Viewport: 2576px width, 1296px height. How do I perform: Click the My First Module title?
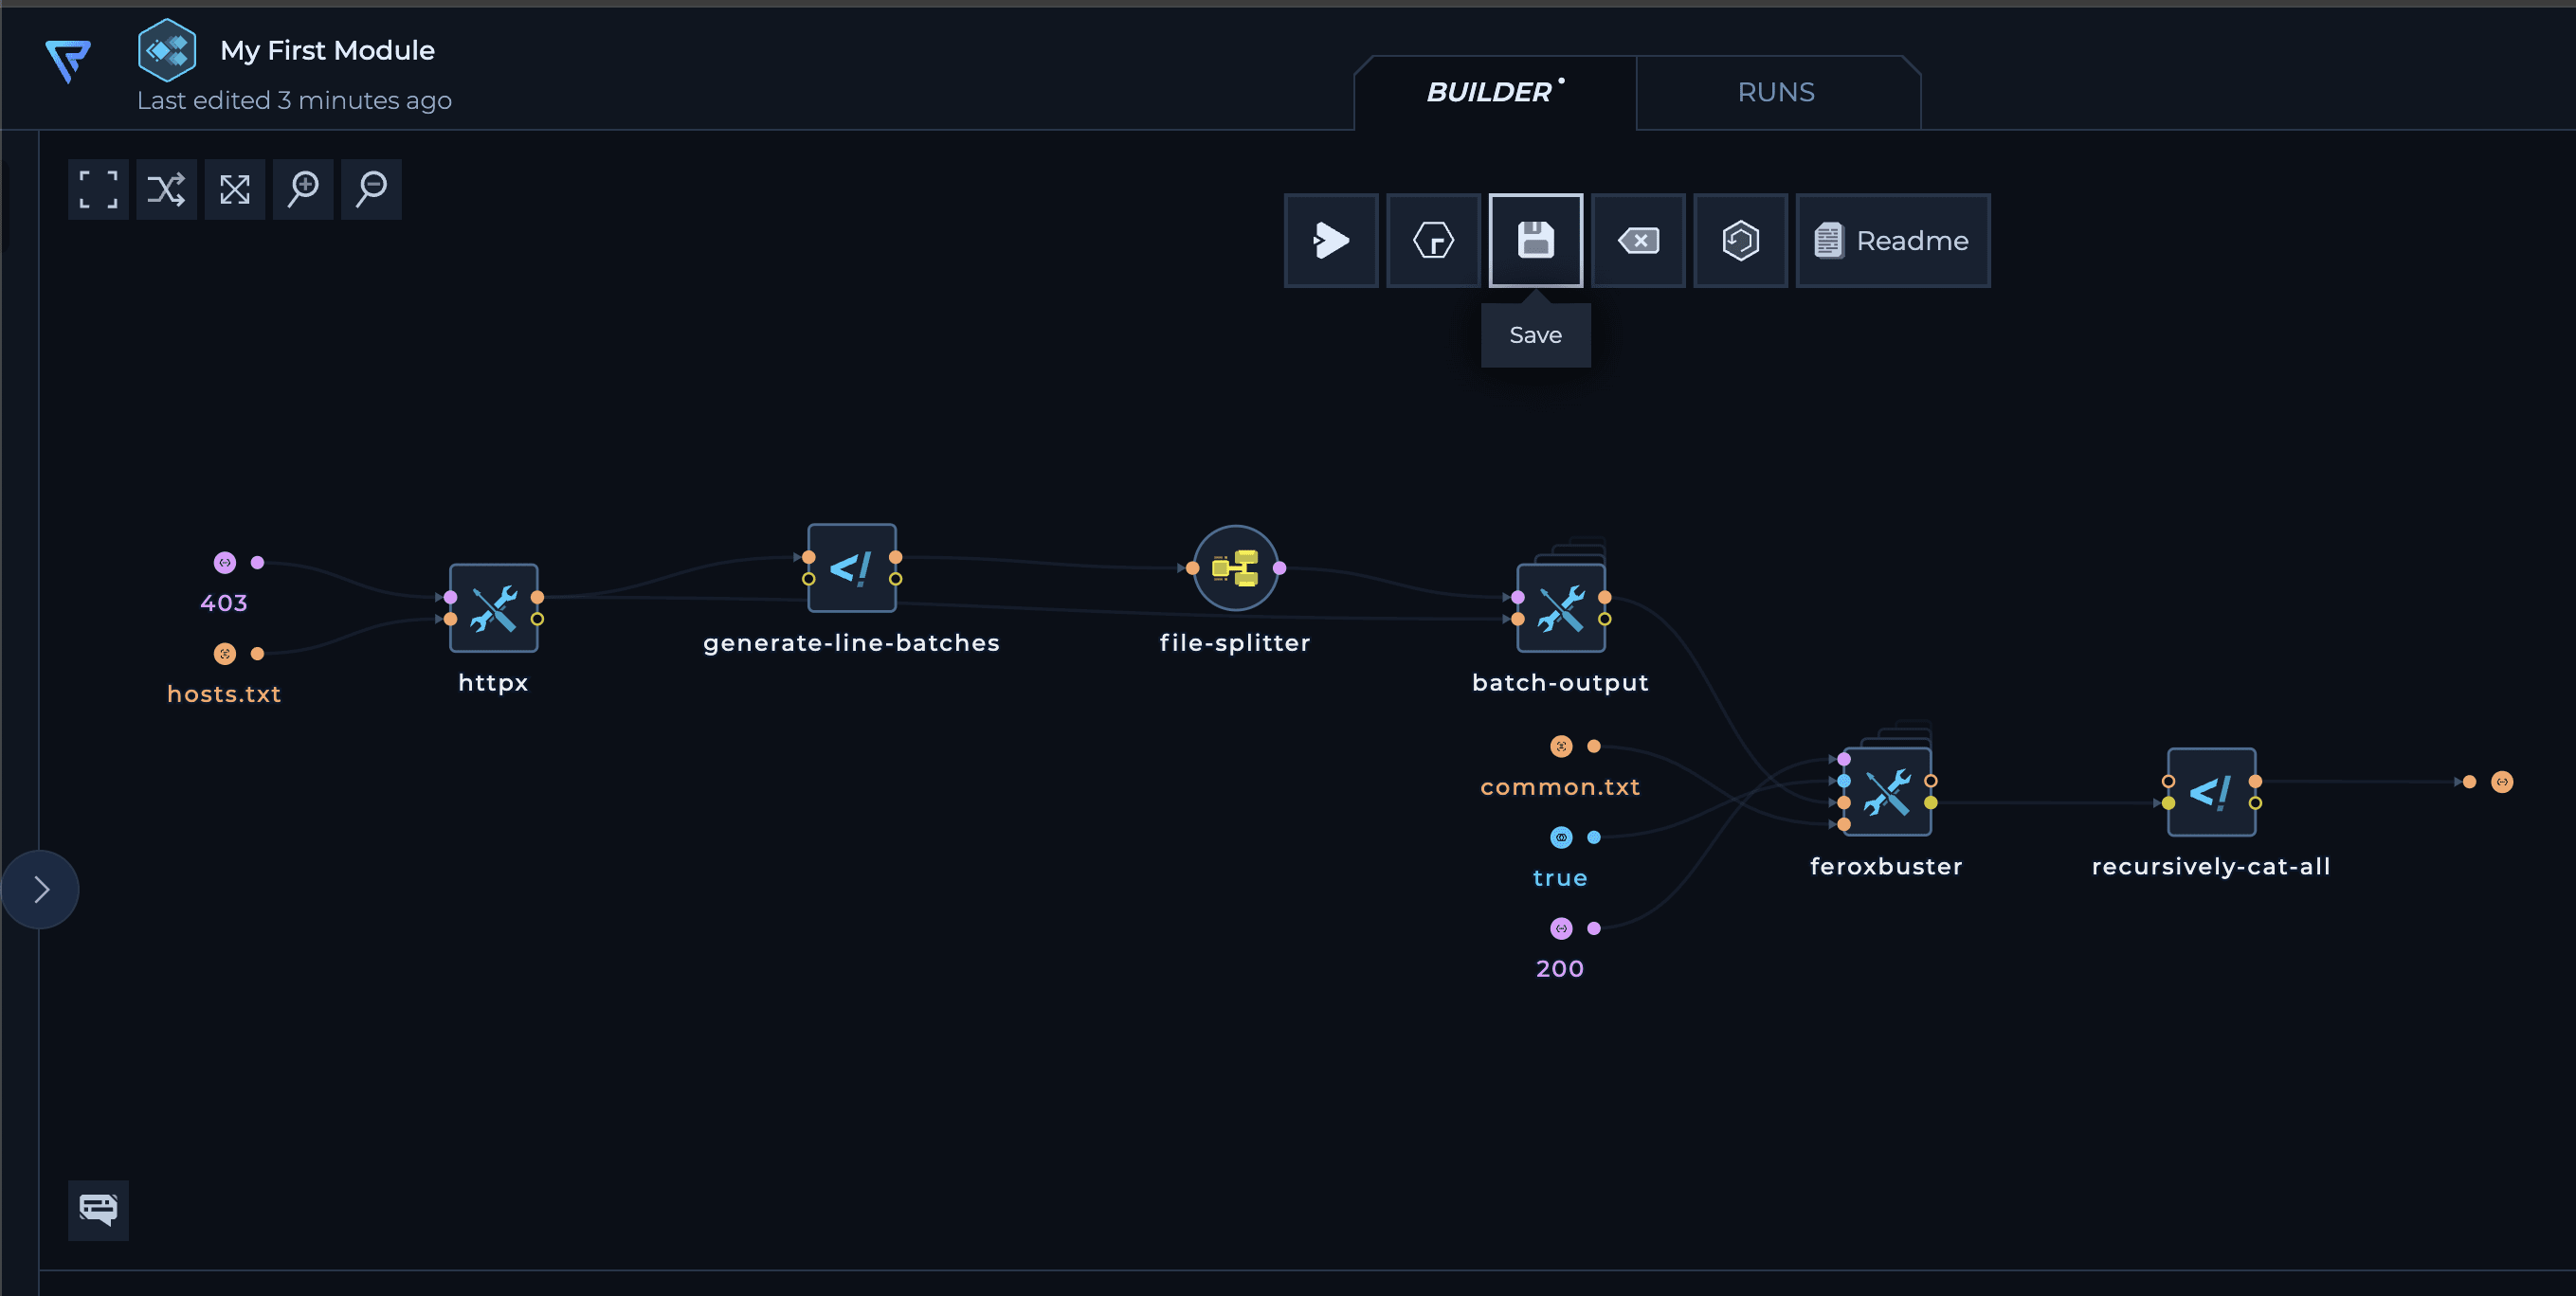coord(327,50)
